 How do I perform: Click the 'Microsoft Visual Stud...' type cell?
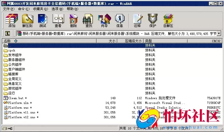point(165,103)
